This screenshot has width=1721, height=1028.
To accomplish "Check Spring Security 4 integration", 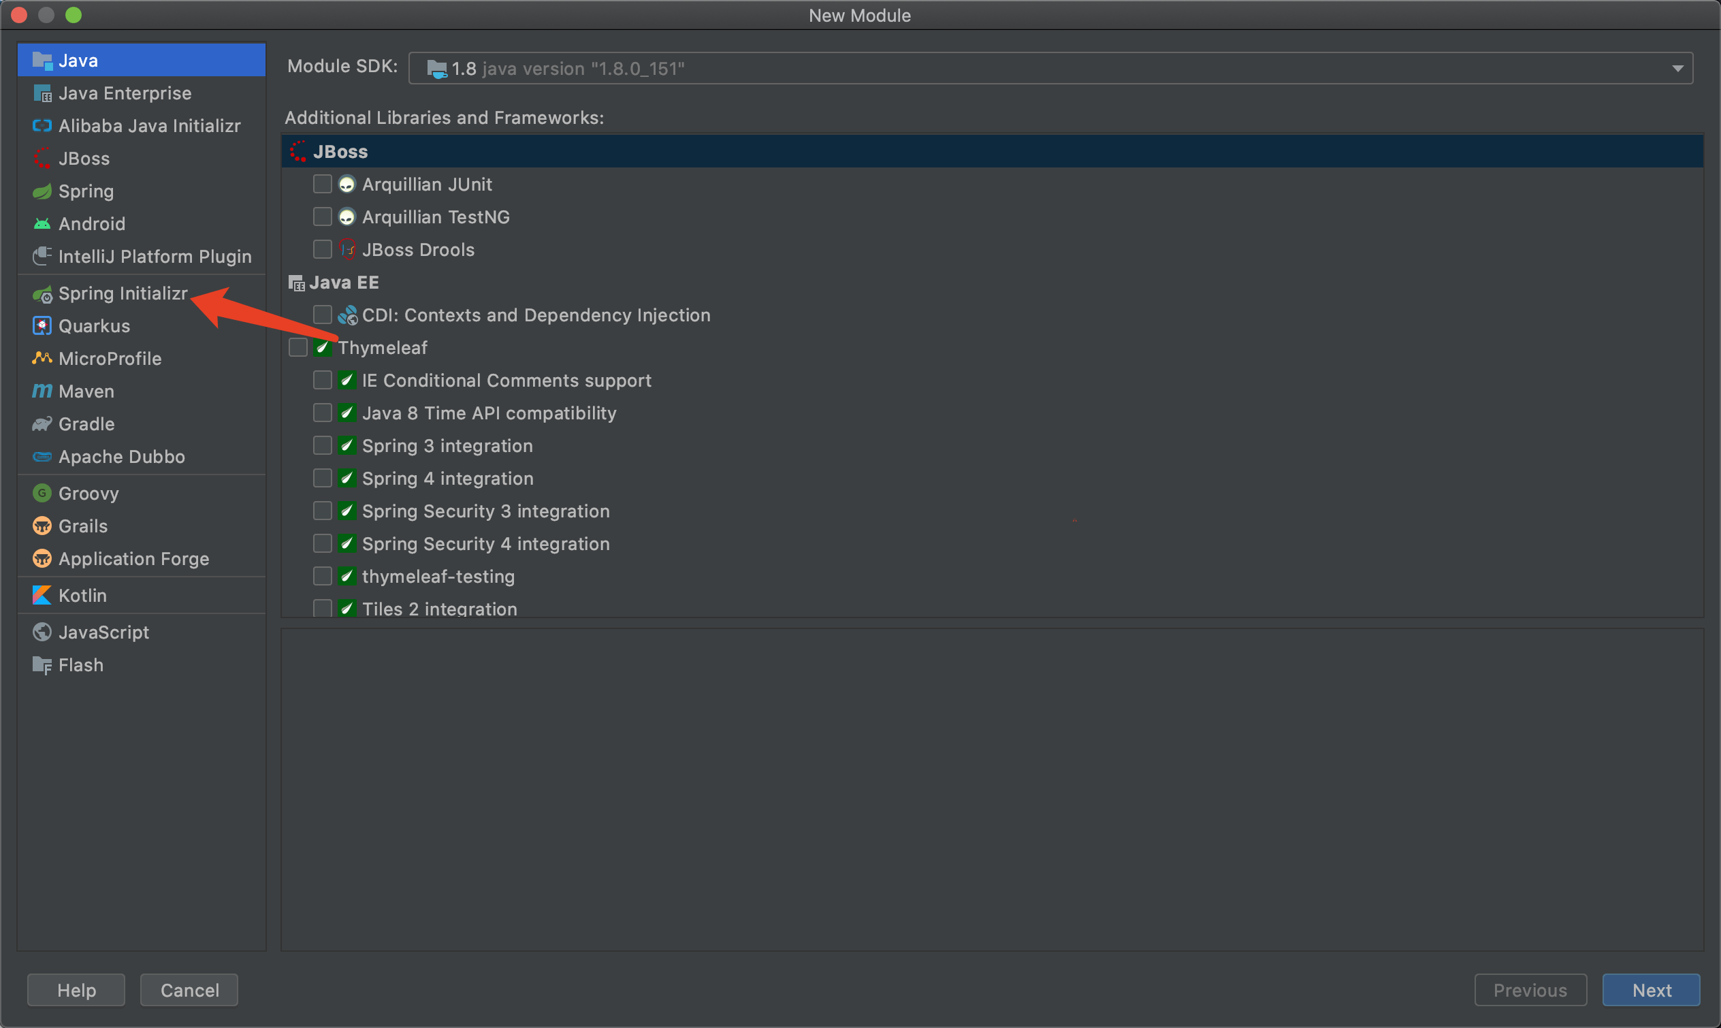I will pyautogui.click(x=323, y=544).
